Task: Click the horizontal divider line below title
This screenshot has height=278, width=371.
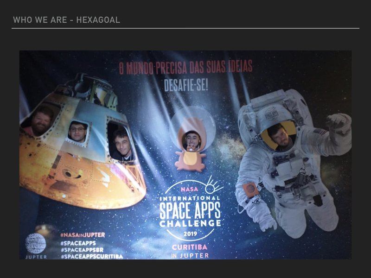Action: [x=185, y=28]
